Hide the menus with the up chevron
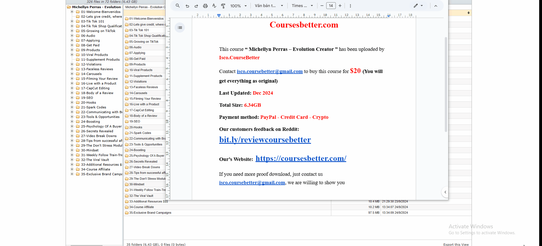 (436, 6)
